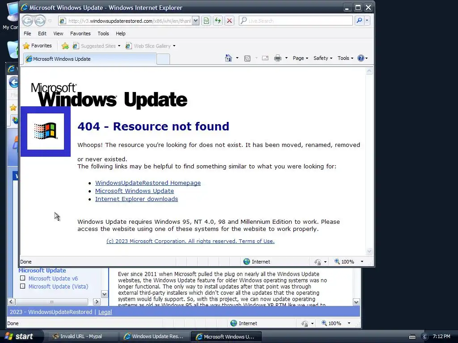Open the Favorites menu in menu bar
This screenshot has width=458, height=343.
click(81, 33)
